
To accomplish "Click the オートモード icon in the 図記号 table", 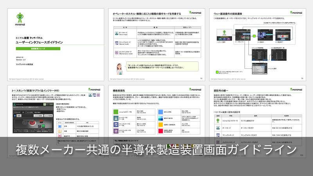I will [x=218, y=128].
